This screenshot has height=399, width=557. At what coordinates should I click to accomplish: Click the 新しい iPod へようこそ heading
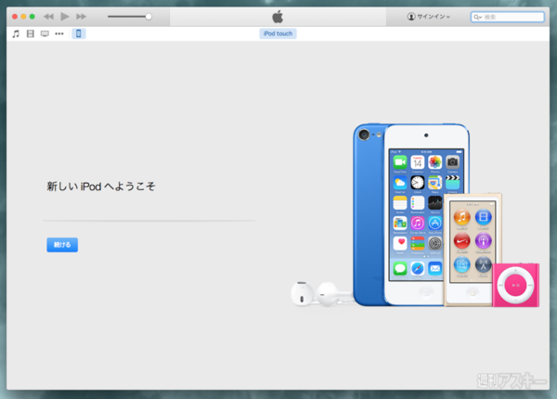[101, 187]
